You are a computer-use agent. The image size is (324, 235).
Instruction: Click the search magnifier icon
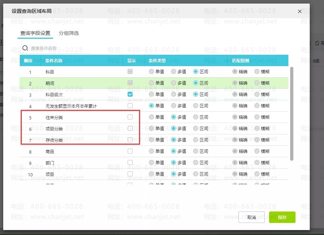25,48
